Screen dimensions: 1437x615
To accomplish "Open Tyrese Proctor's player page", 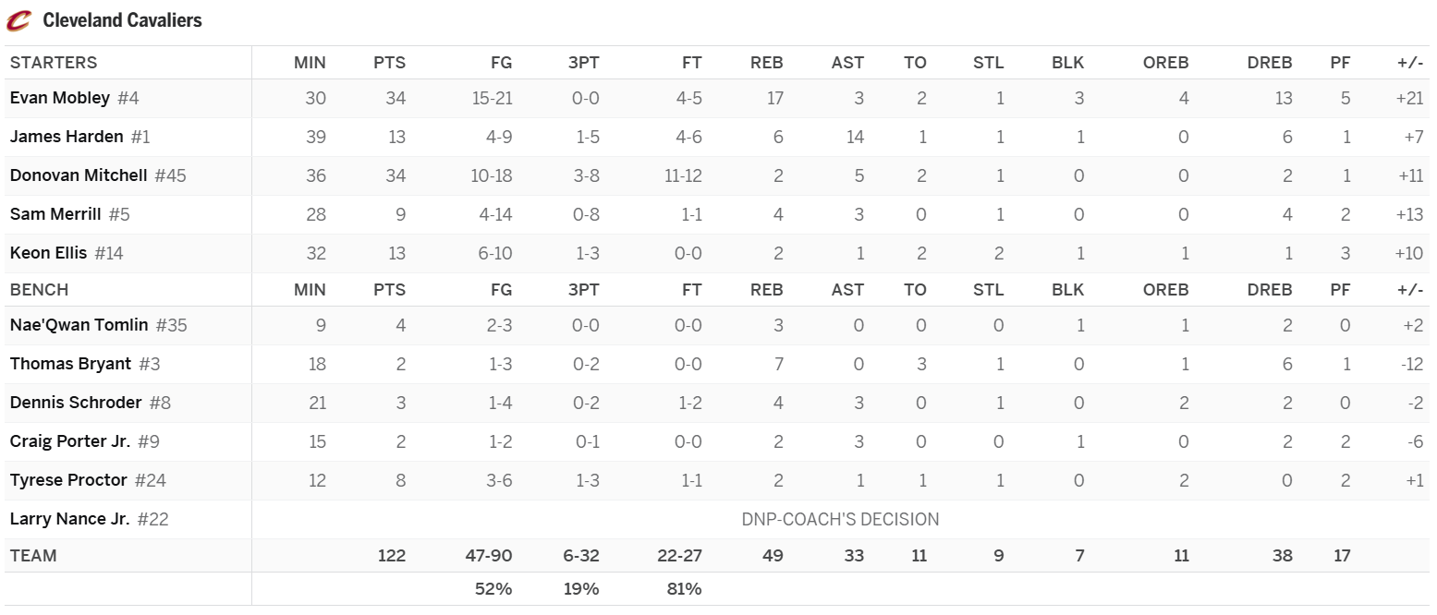I will click(68, 480).
